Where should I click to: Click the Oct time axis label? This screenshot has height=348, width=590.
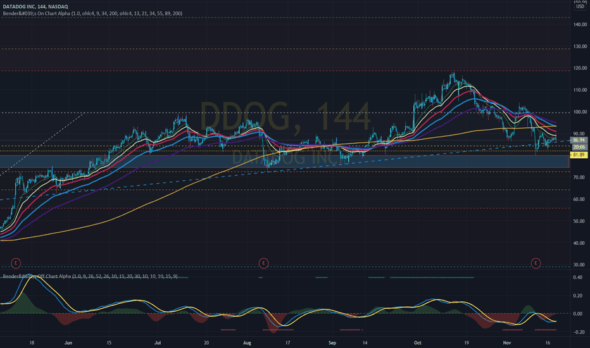point(417,343)
